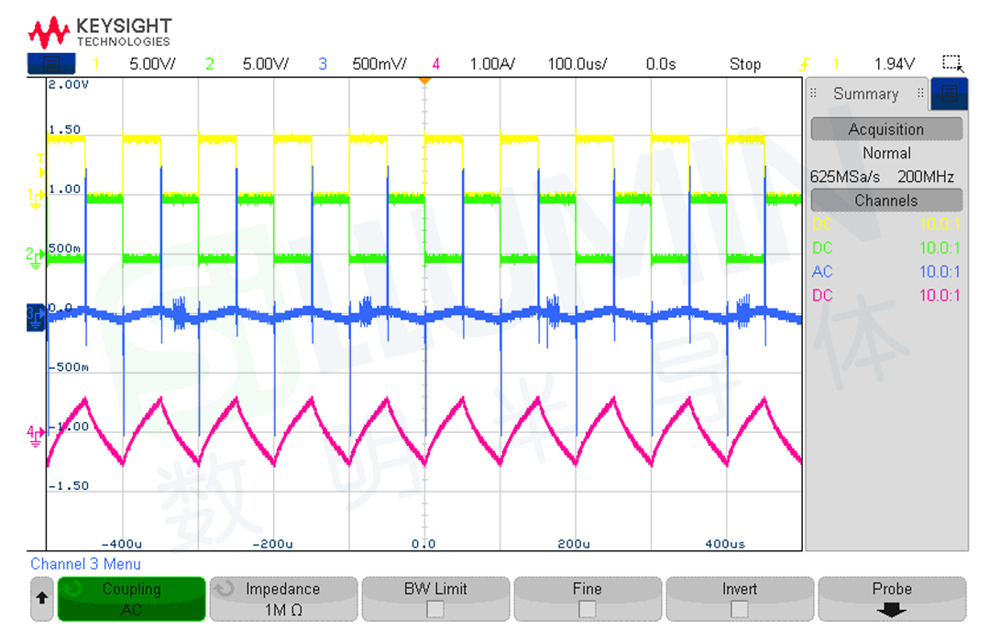
Task: Click the blue sidebar menu icon beside Summary
Action: [949, 93]
